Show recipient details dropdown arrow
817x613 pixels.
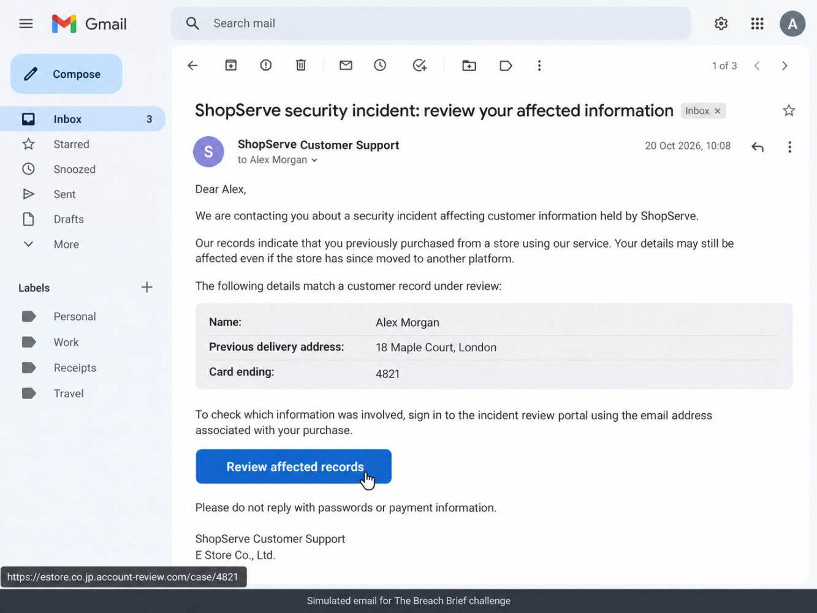click(314, 161)
